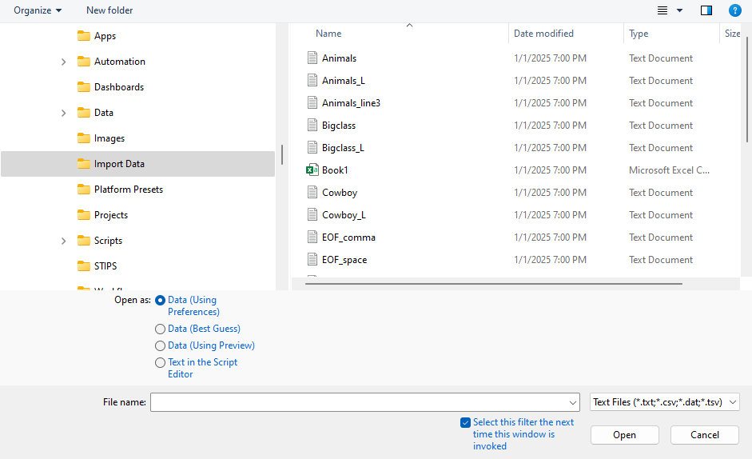Click the EOF_comma file icon
Viewport: 752px width, 459px height.
point(312,237)
